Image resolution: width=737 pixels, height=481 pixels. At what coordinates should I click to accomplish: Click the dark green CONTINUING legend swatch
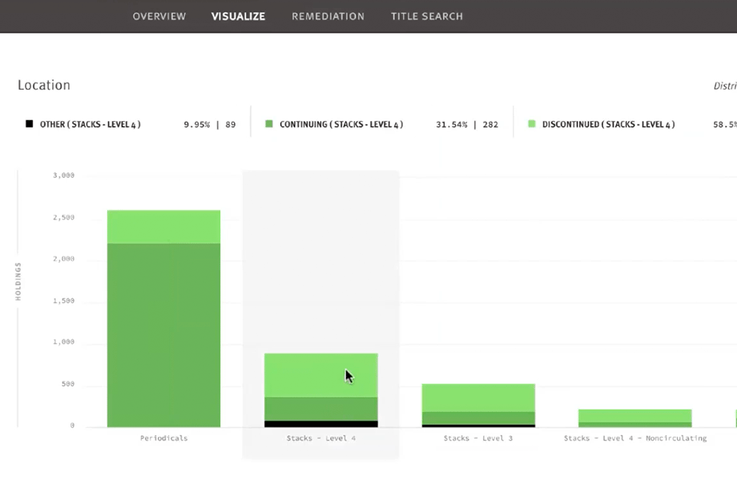coord(268,124)
